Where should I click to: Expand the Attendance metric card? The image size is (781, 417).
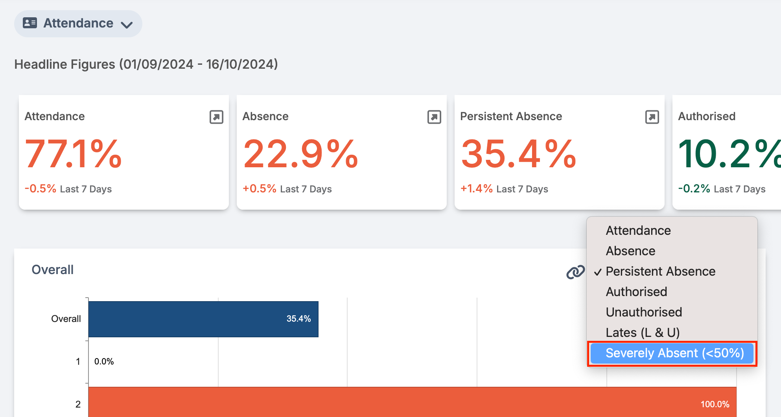tap(216, 117)
